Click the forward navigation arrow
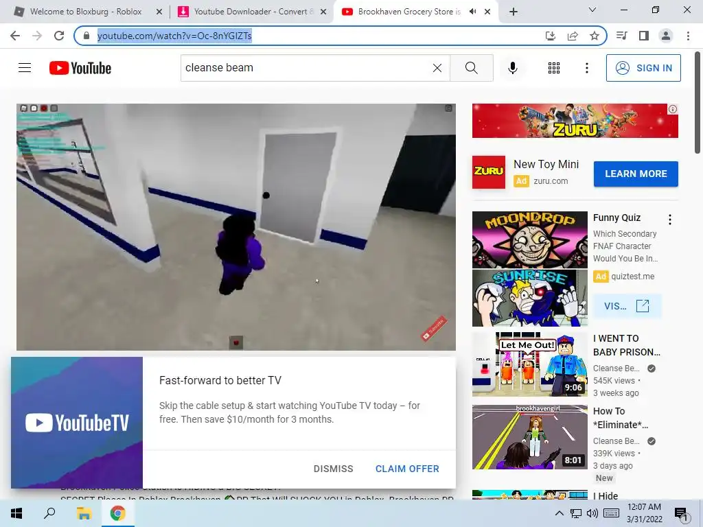The image size is (703, 527). (x=37, y=36)
